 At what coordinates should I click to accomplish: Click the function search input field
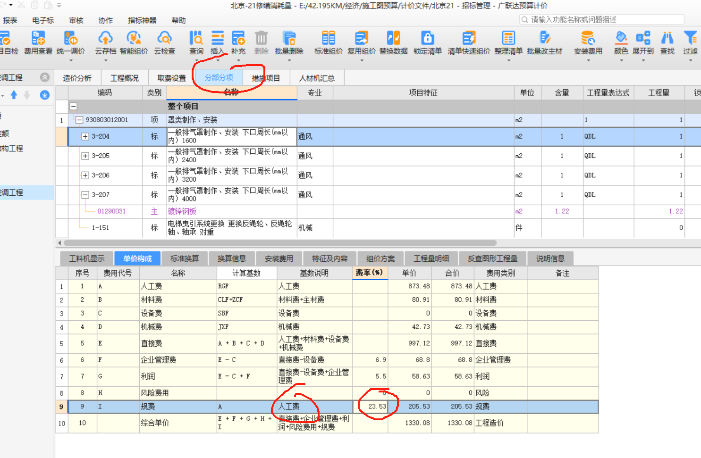(602, 19)
